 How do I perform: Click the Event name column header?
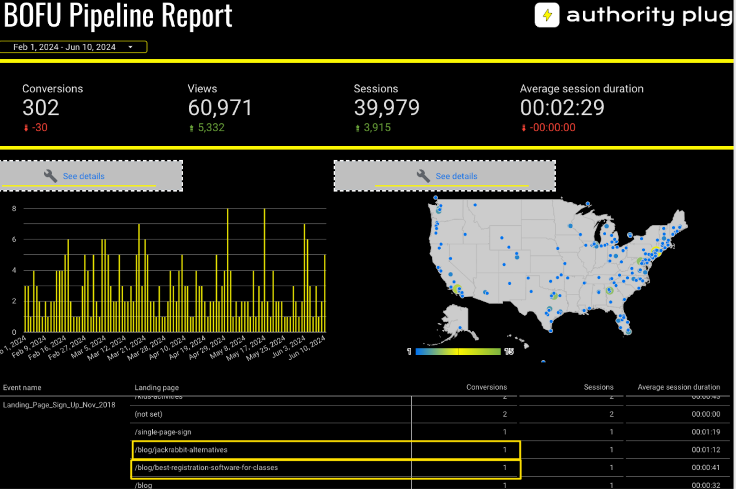22,387
